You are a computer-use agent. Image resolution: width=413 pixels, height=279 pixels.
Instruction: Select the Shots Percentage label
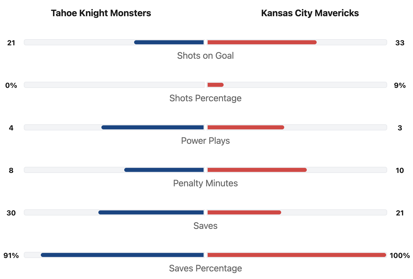205,98
